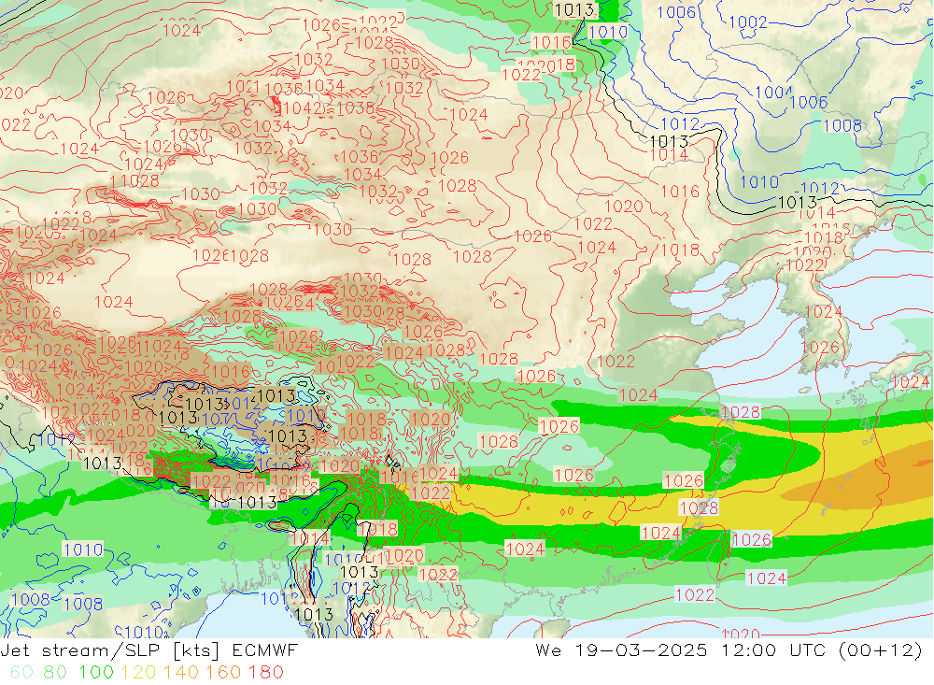Image resolution: width=934 pixels, height=685 pixels.
Task: Select the 120 kts legend value
Action: pyautogui.click(x=139, y=673)
